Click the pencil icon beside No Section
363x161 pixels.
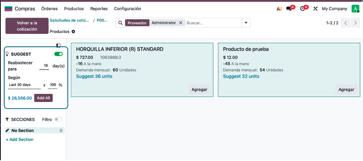[7, 130]
